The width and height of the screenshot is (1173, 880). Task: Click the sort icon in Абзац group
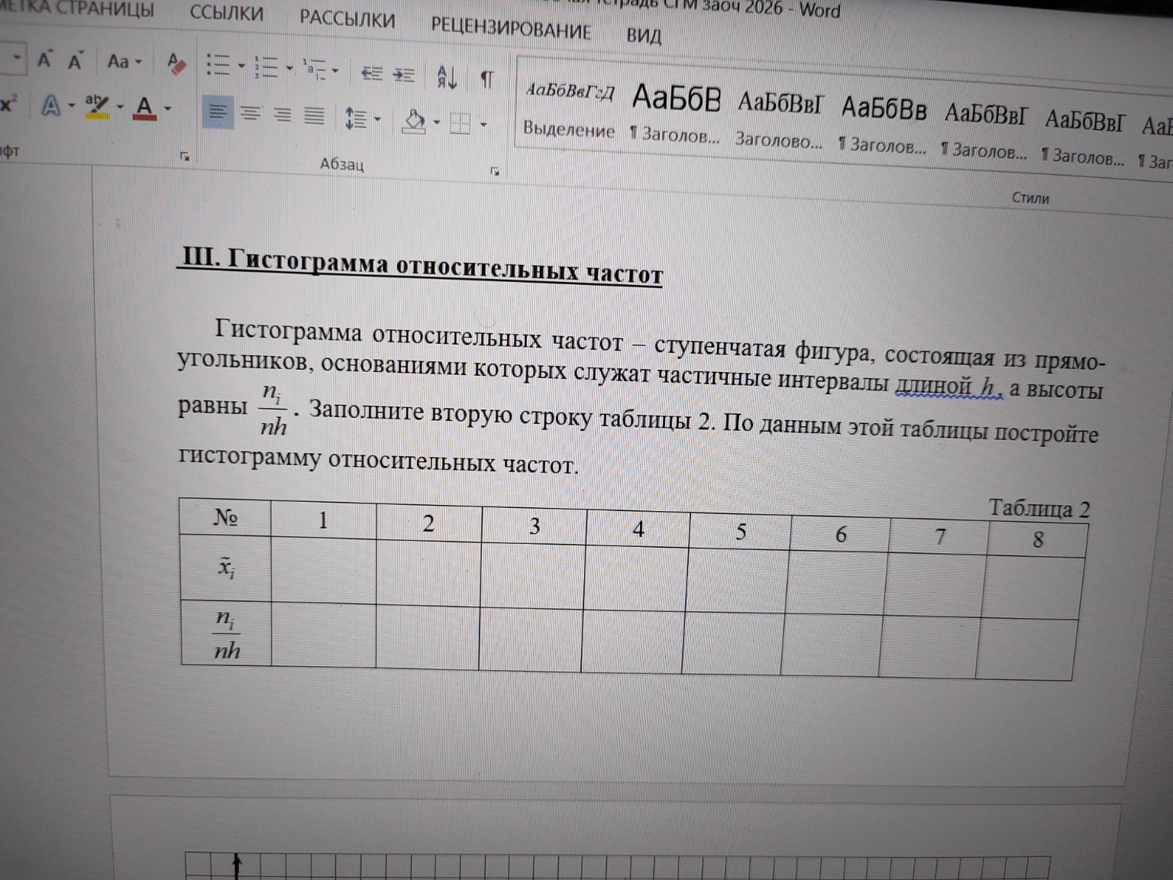[448, 76]
